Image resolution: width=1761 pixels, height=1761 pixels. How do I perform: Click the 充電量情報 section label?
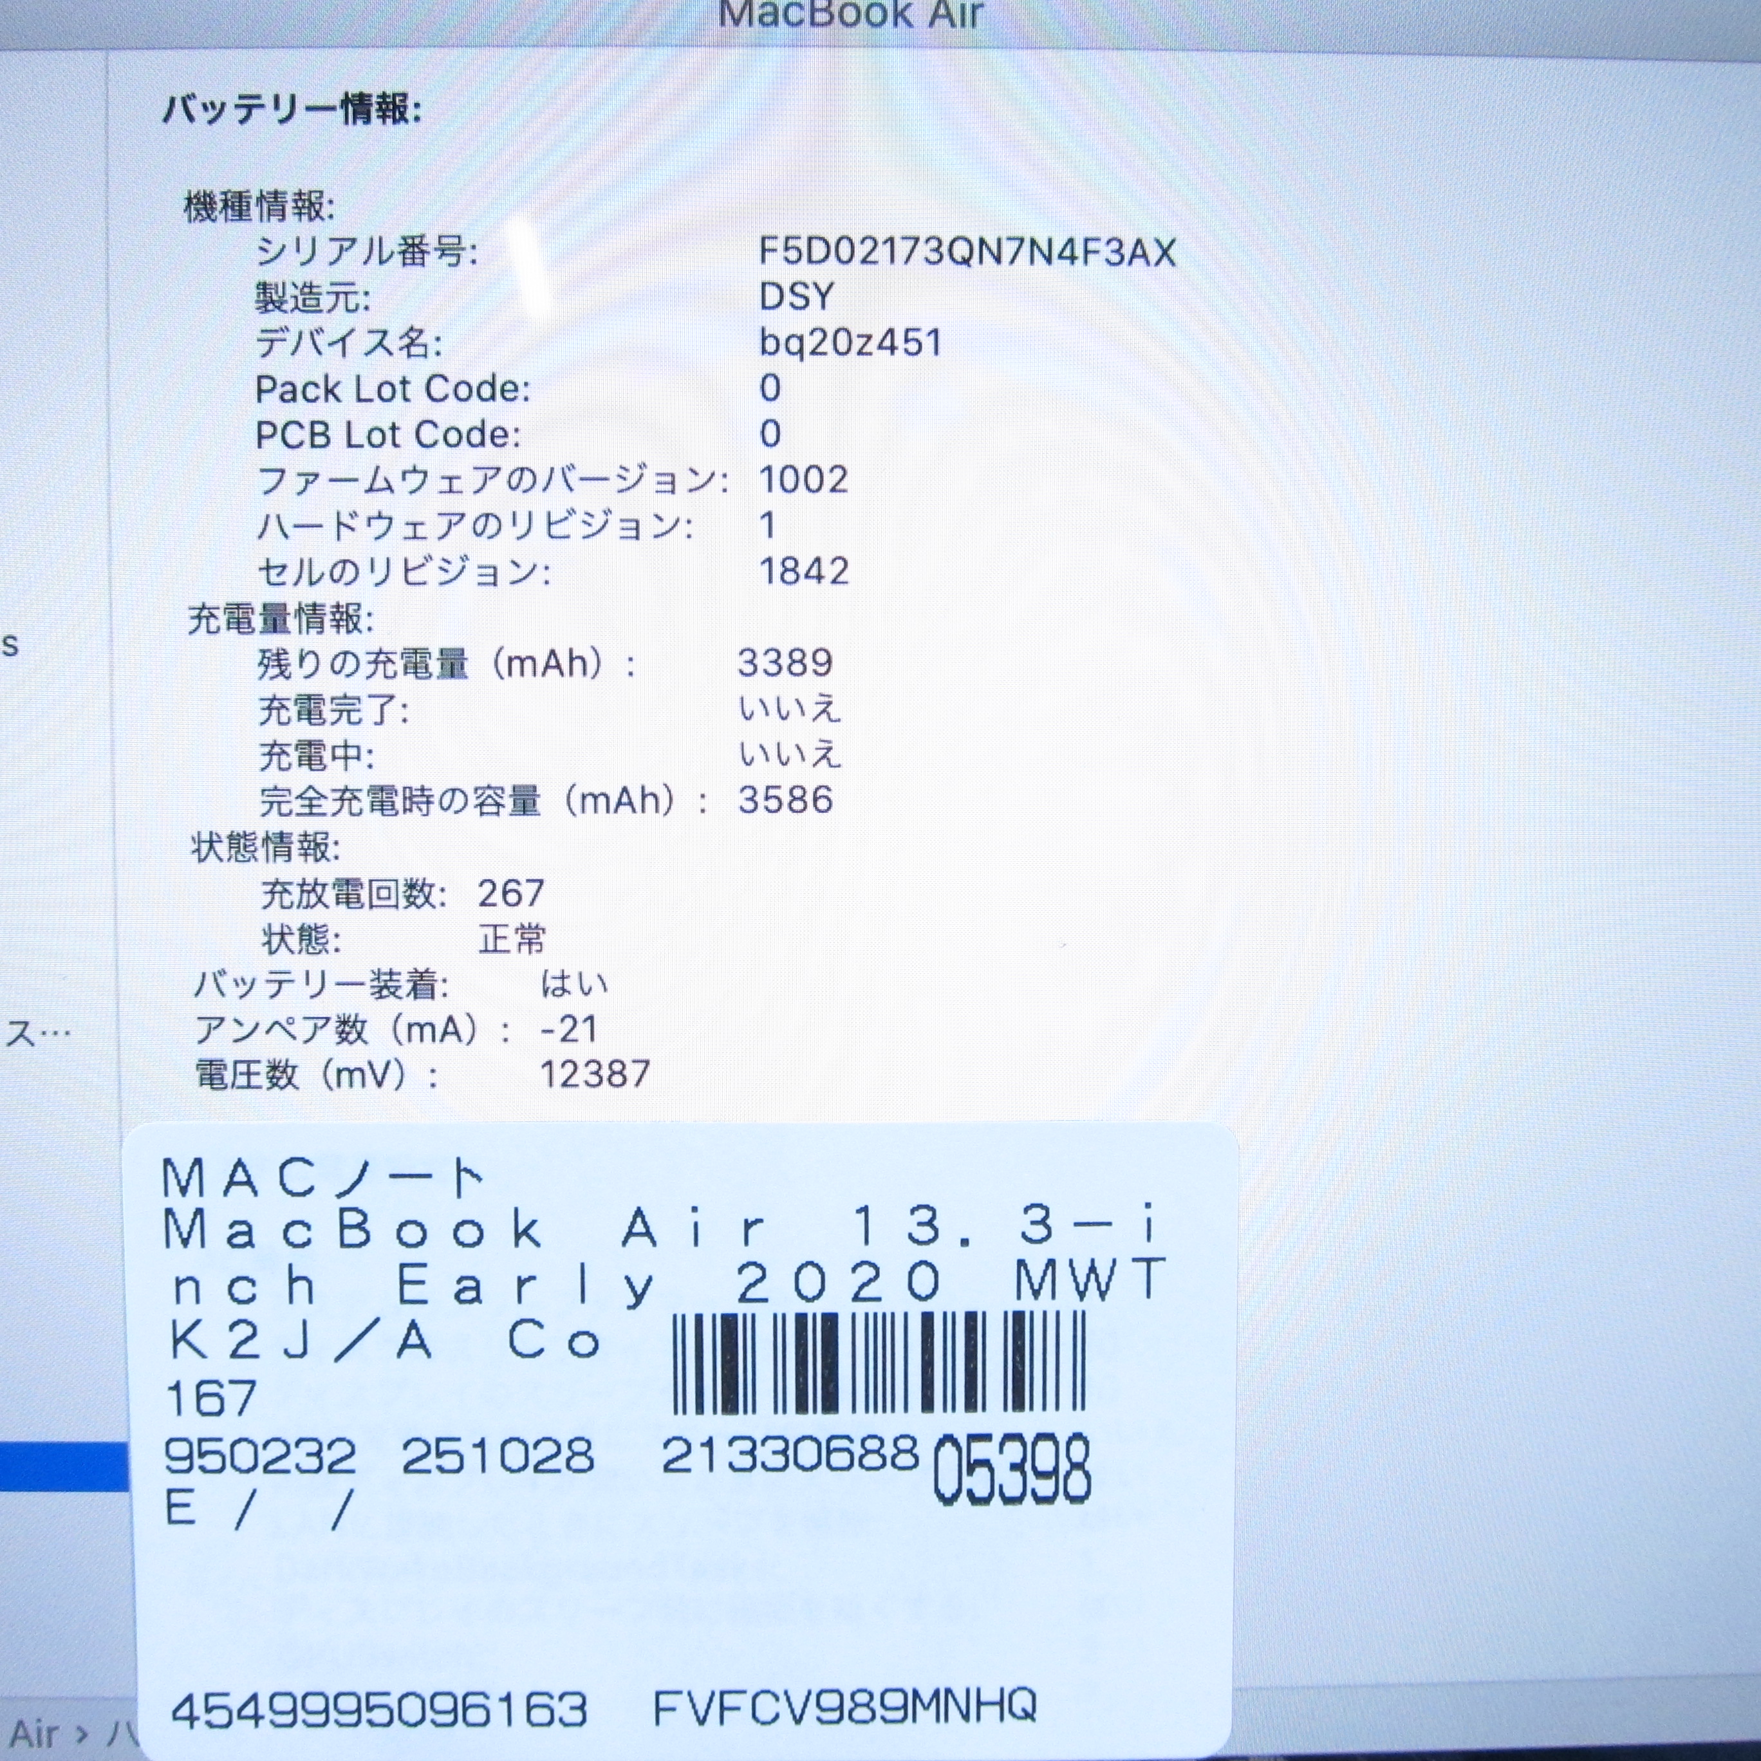[x=281, y=619]
